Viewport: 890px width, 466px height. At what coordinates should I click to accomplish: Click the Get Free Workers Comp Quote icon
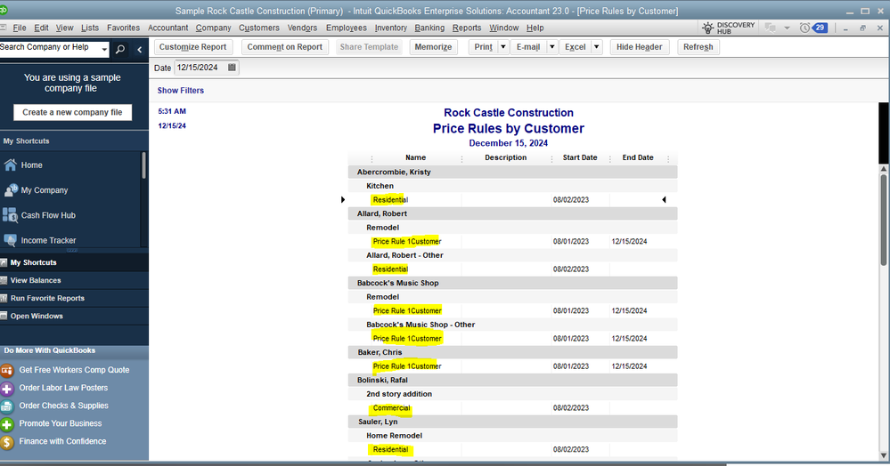[7, 370]
